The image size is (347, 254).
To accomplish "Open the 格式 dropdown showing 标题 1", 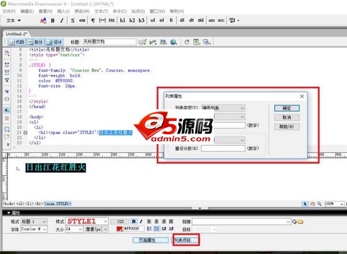I will point(34,222).
